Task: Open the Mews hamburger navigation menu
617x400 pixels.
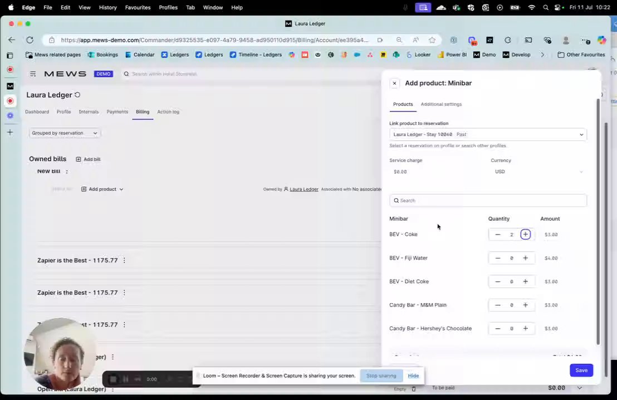Action: coord(33,74)
